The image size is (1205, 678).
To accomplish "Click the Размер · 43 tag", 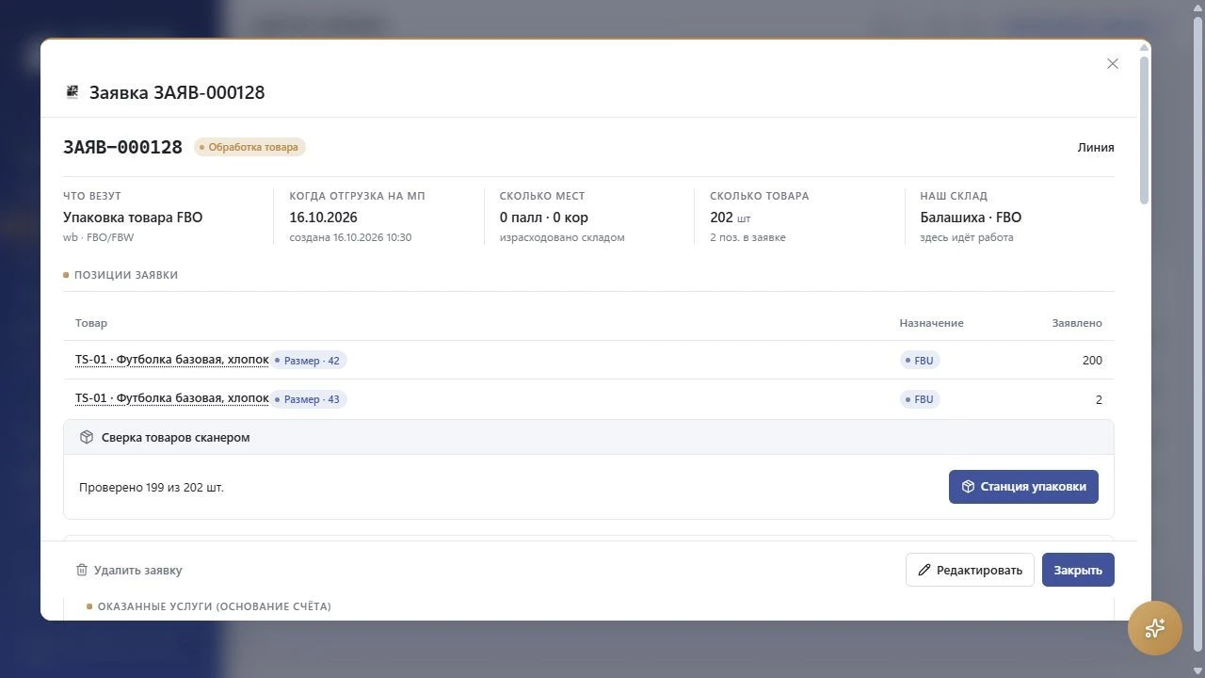I will click(x=309, y=399).
